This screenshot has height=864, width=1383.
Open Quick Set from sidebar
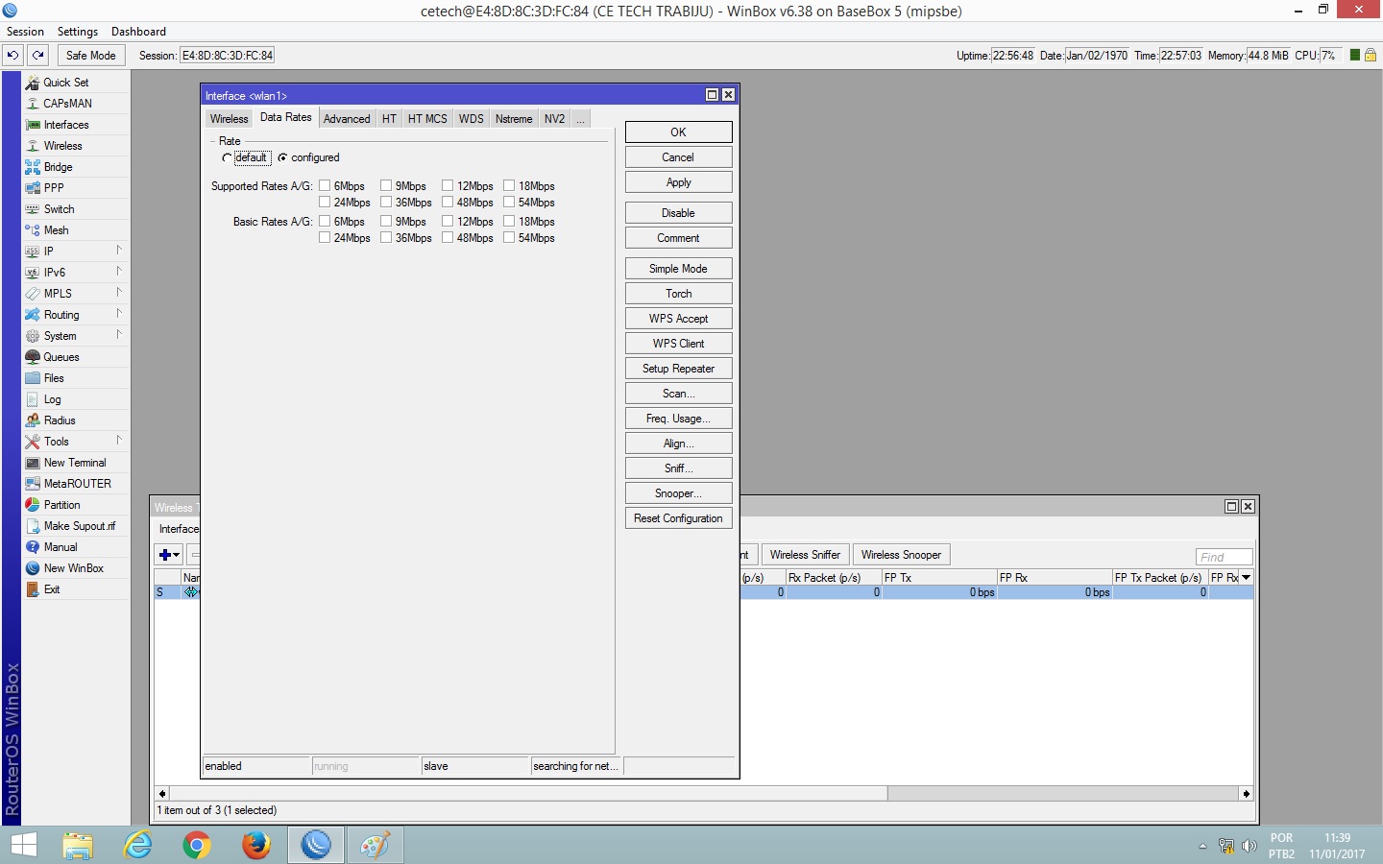point(65,83)
